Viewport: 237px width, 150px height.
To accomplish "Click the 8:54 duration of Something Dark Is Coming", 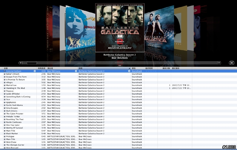I will click(x=43, y=97).
